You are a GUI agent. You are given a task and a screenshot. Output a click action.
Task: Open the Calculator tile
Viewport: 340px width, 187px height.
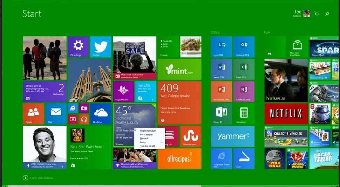pos(244,114)
